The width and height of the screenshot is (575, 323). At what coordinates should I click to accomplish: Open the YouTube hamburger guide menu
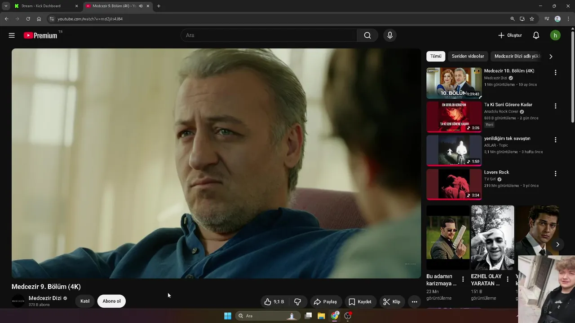[x=12, y=35]
